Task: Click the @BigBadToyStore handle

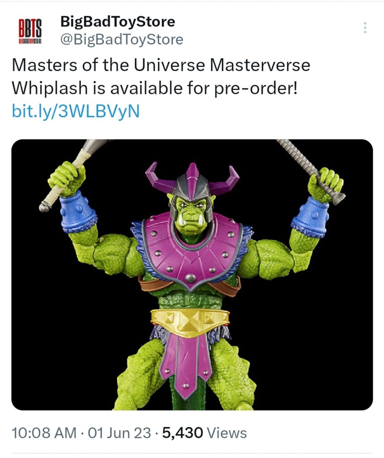Action: tap(122, 39)
